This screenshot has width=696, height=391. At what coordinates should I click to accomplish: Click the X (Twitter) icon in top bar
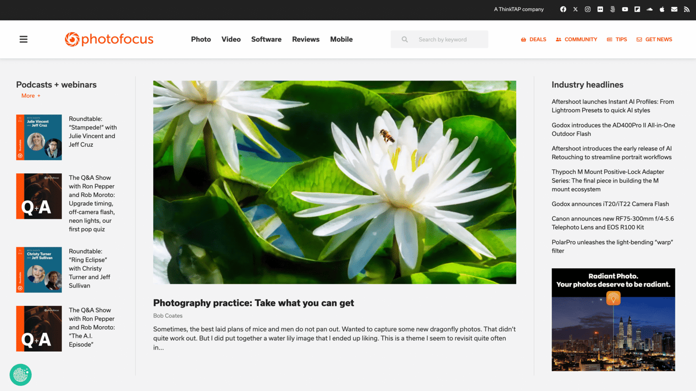pyautogui.click(x=575, y=9)
